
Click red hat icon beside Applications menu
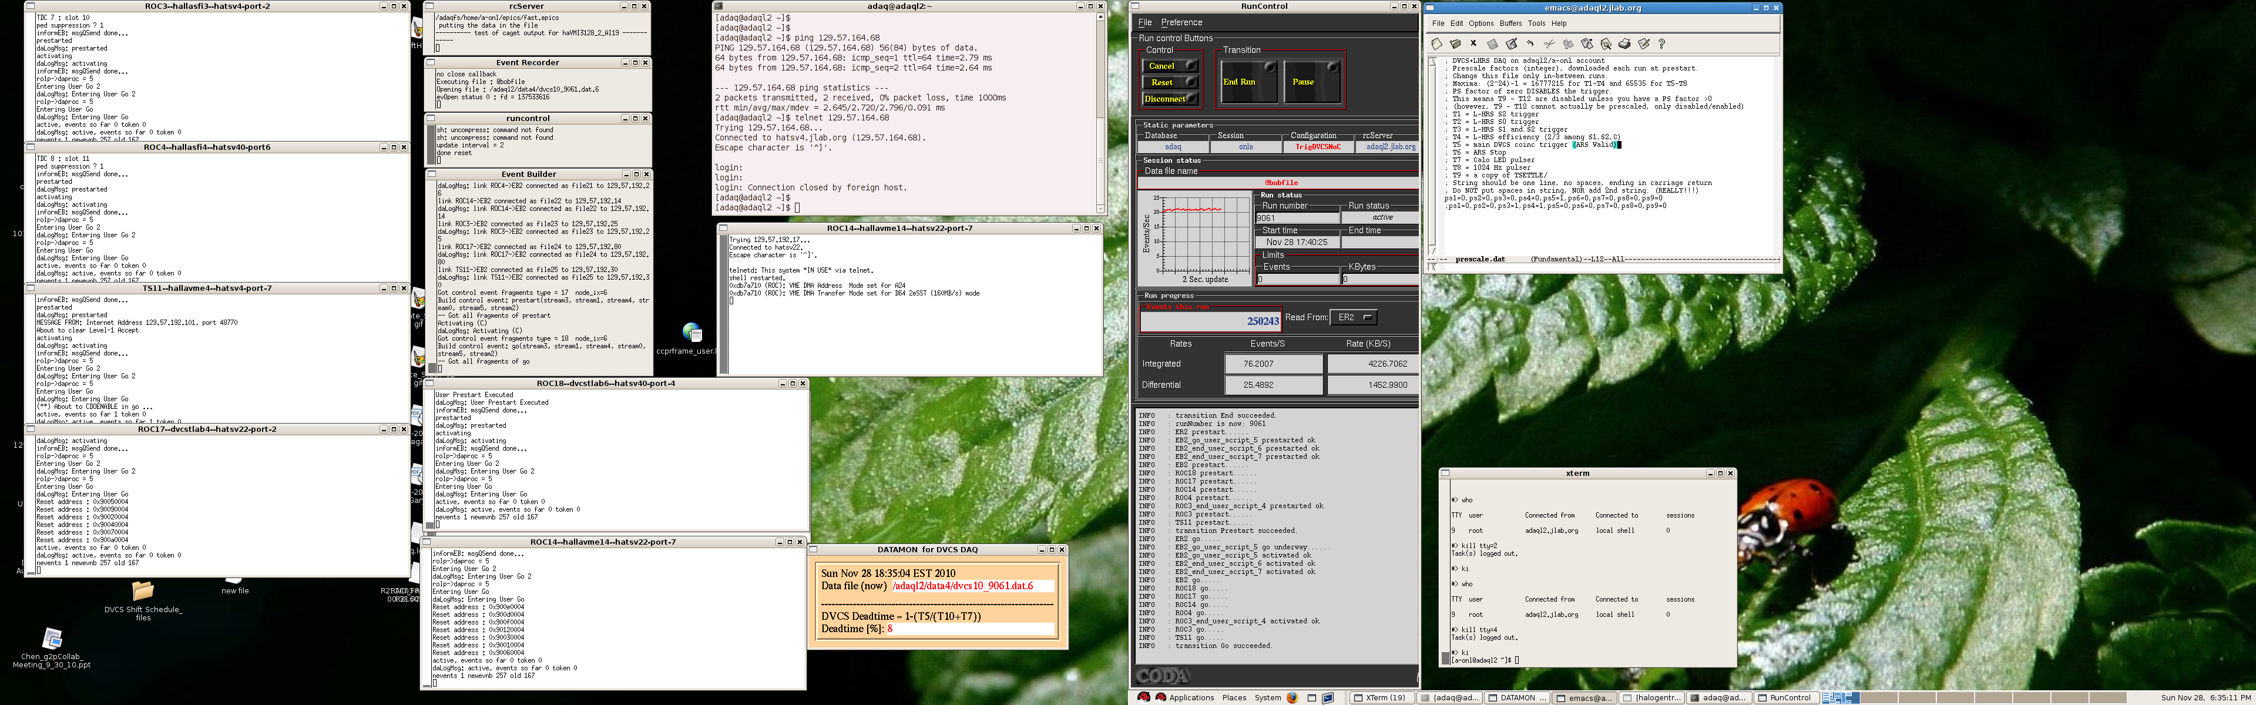(x=1161, y=698)
